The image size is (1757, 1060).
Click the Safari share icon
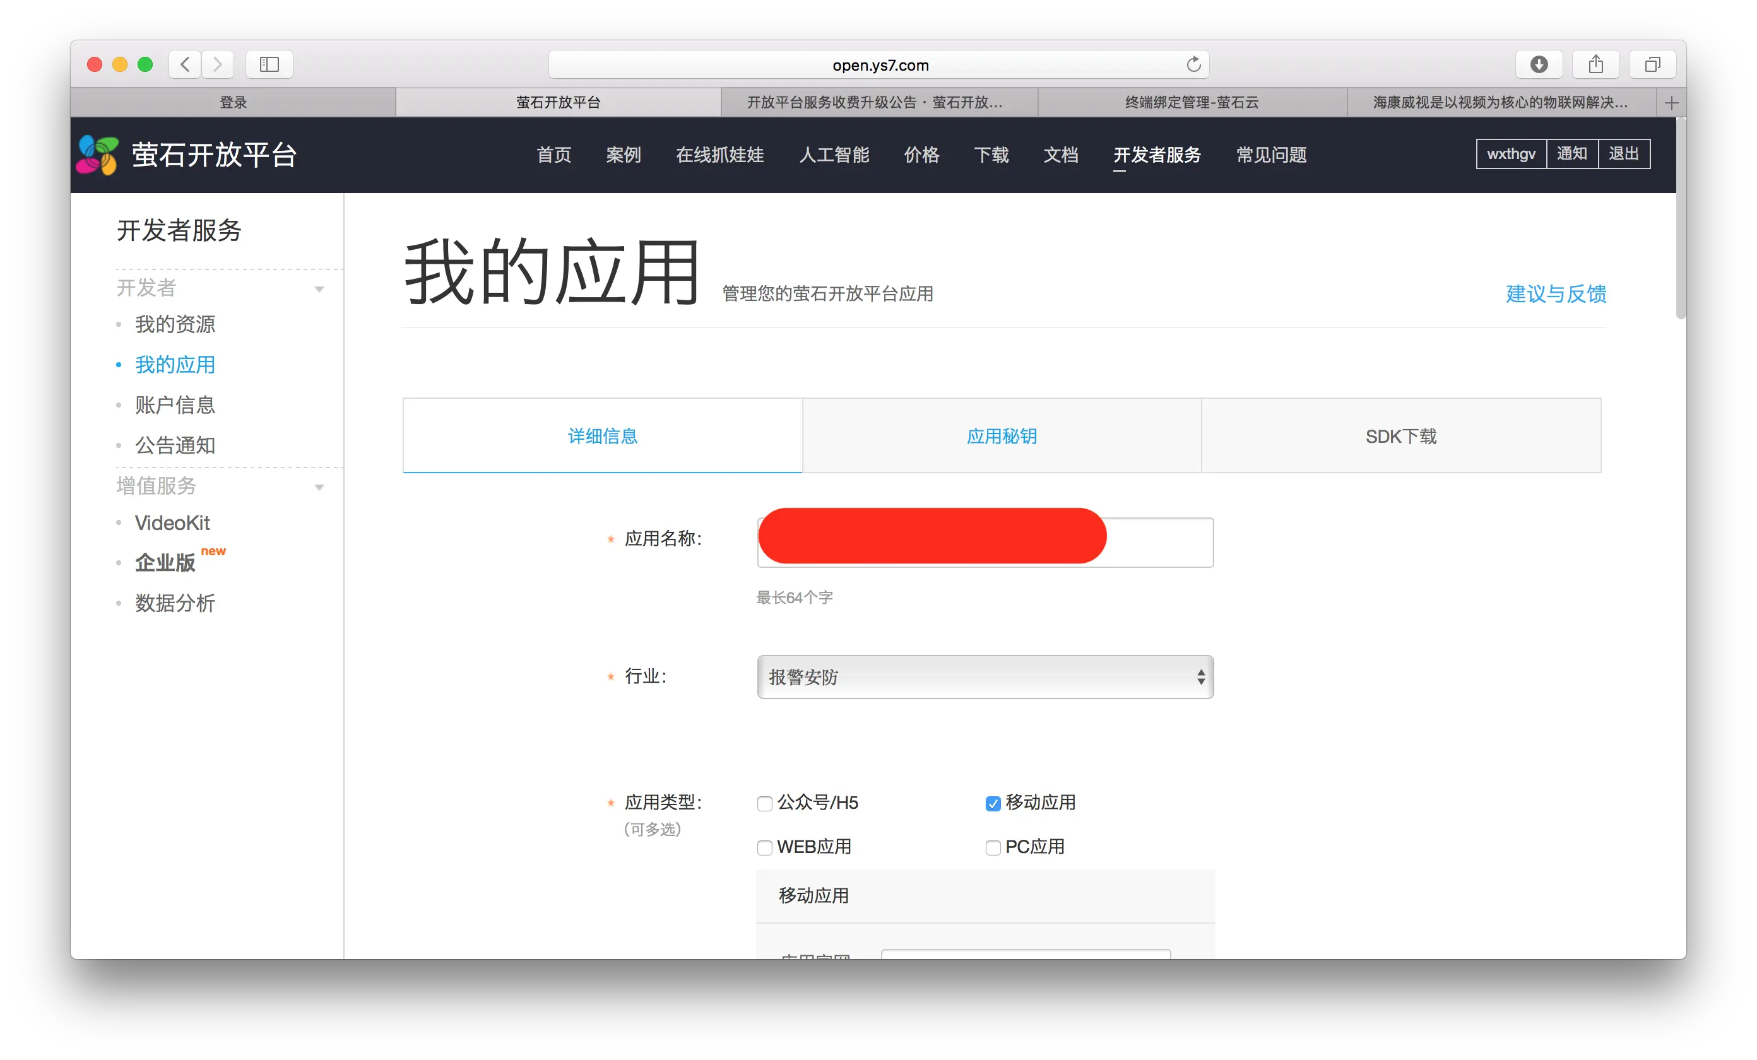tap(1595, 65)
